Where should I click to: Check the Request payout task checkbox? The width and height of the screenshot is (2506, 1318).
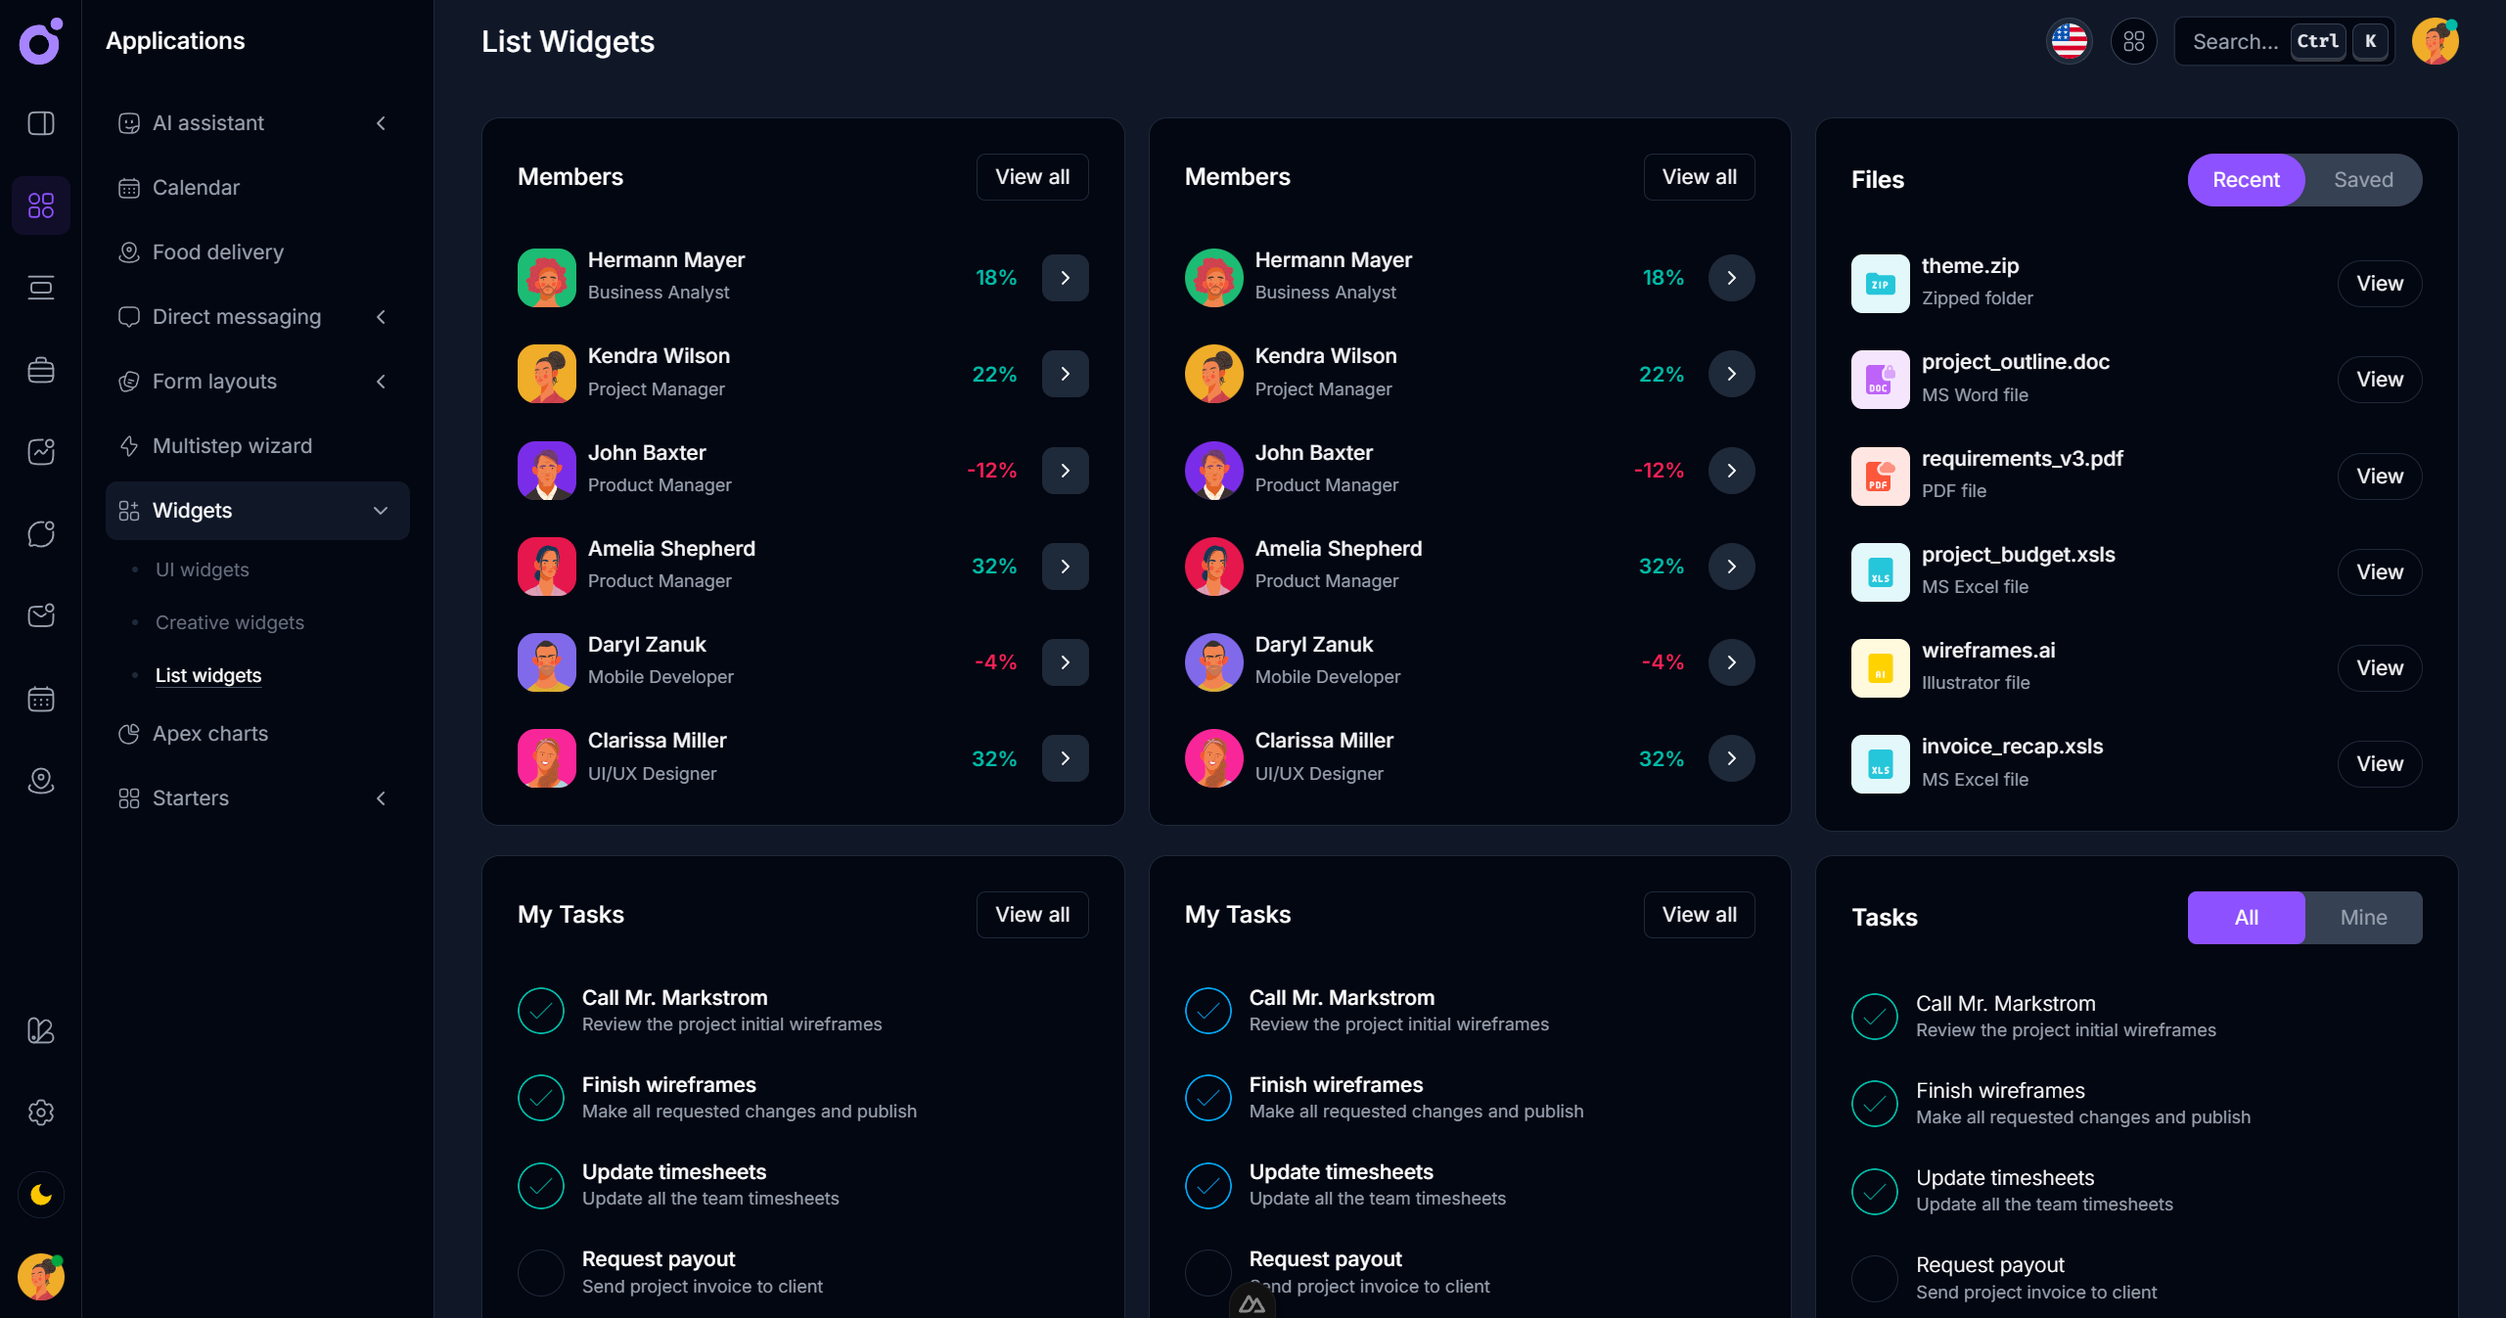tap(540, 1273)
